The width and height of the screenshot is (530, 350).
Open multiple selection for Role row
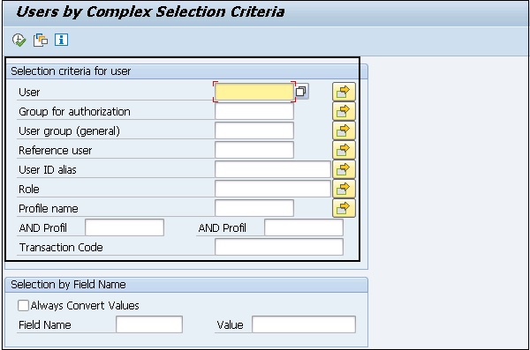344,189
